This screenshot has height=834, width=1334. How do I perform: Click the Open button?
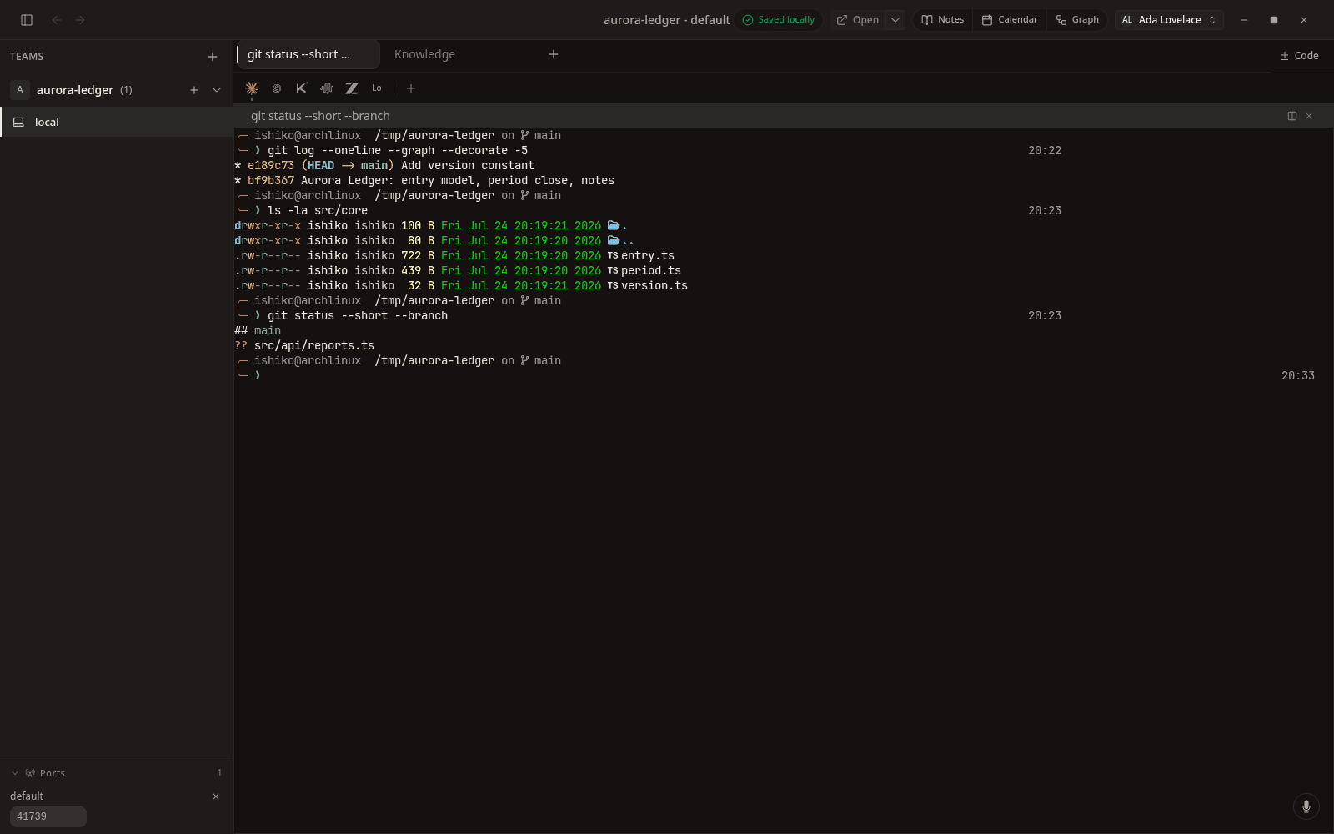(x=858, y=20)
